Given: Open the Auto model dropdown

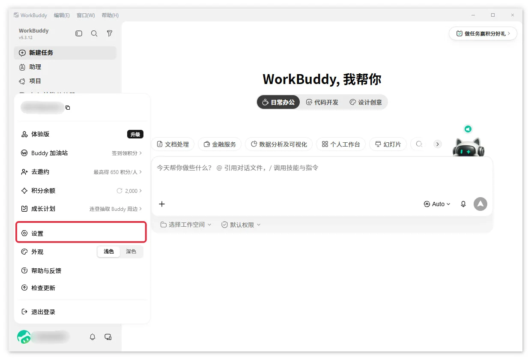Looking at the screenshot, I should (437, 204).
